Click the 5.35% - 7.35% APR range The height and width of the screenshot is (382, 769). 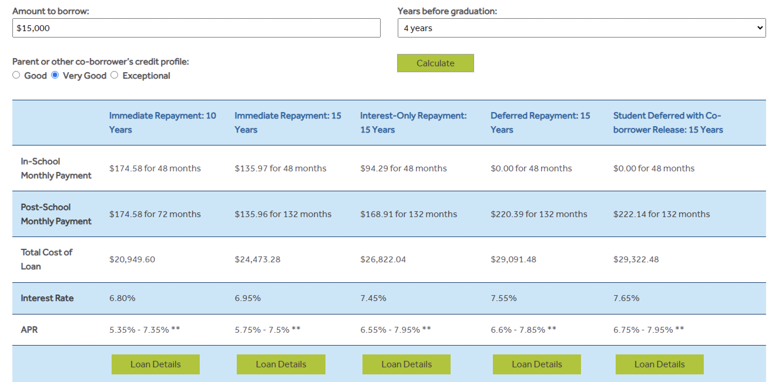[145, 330]
